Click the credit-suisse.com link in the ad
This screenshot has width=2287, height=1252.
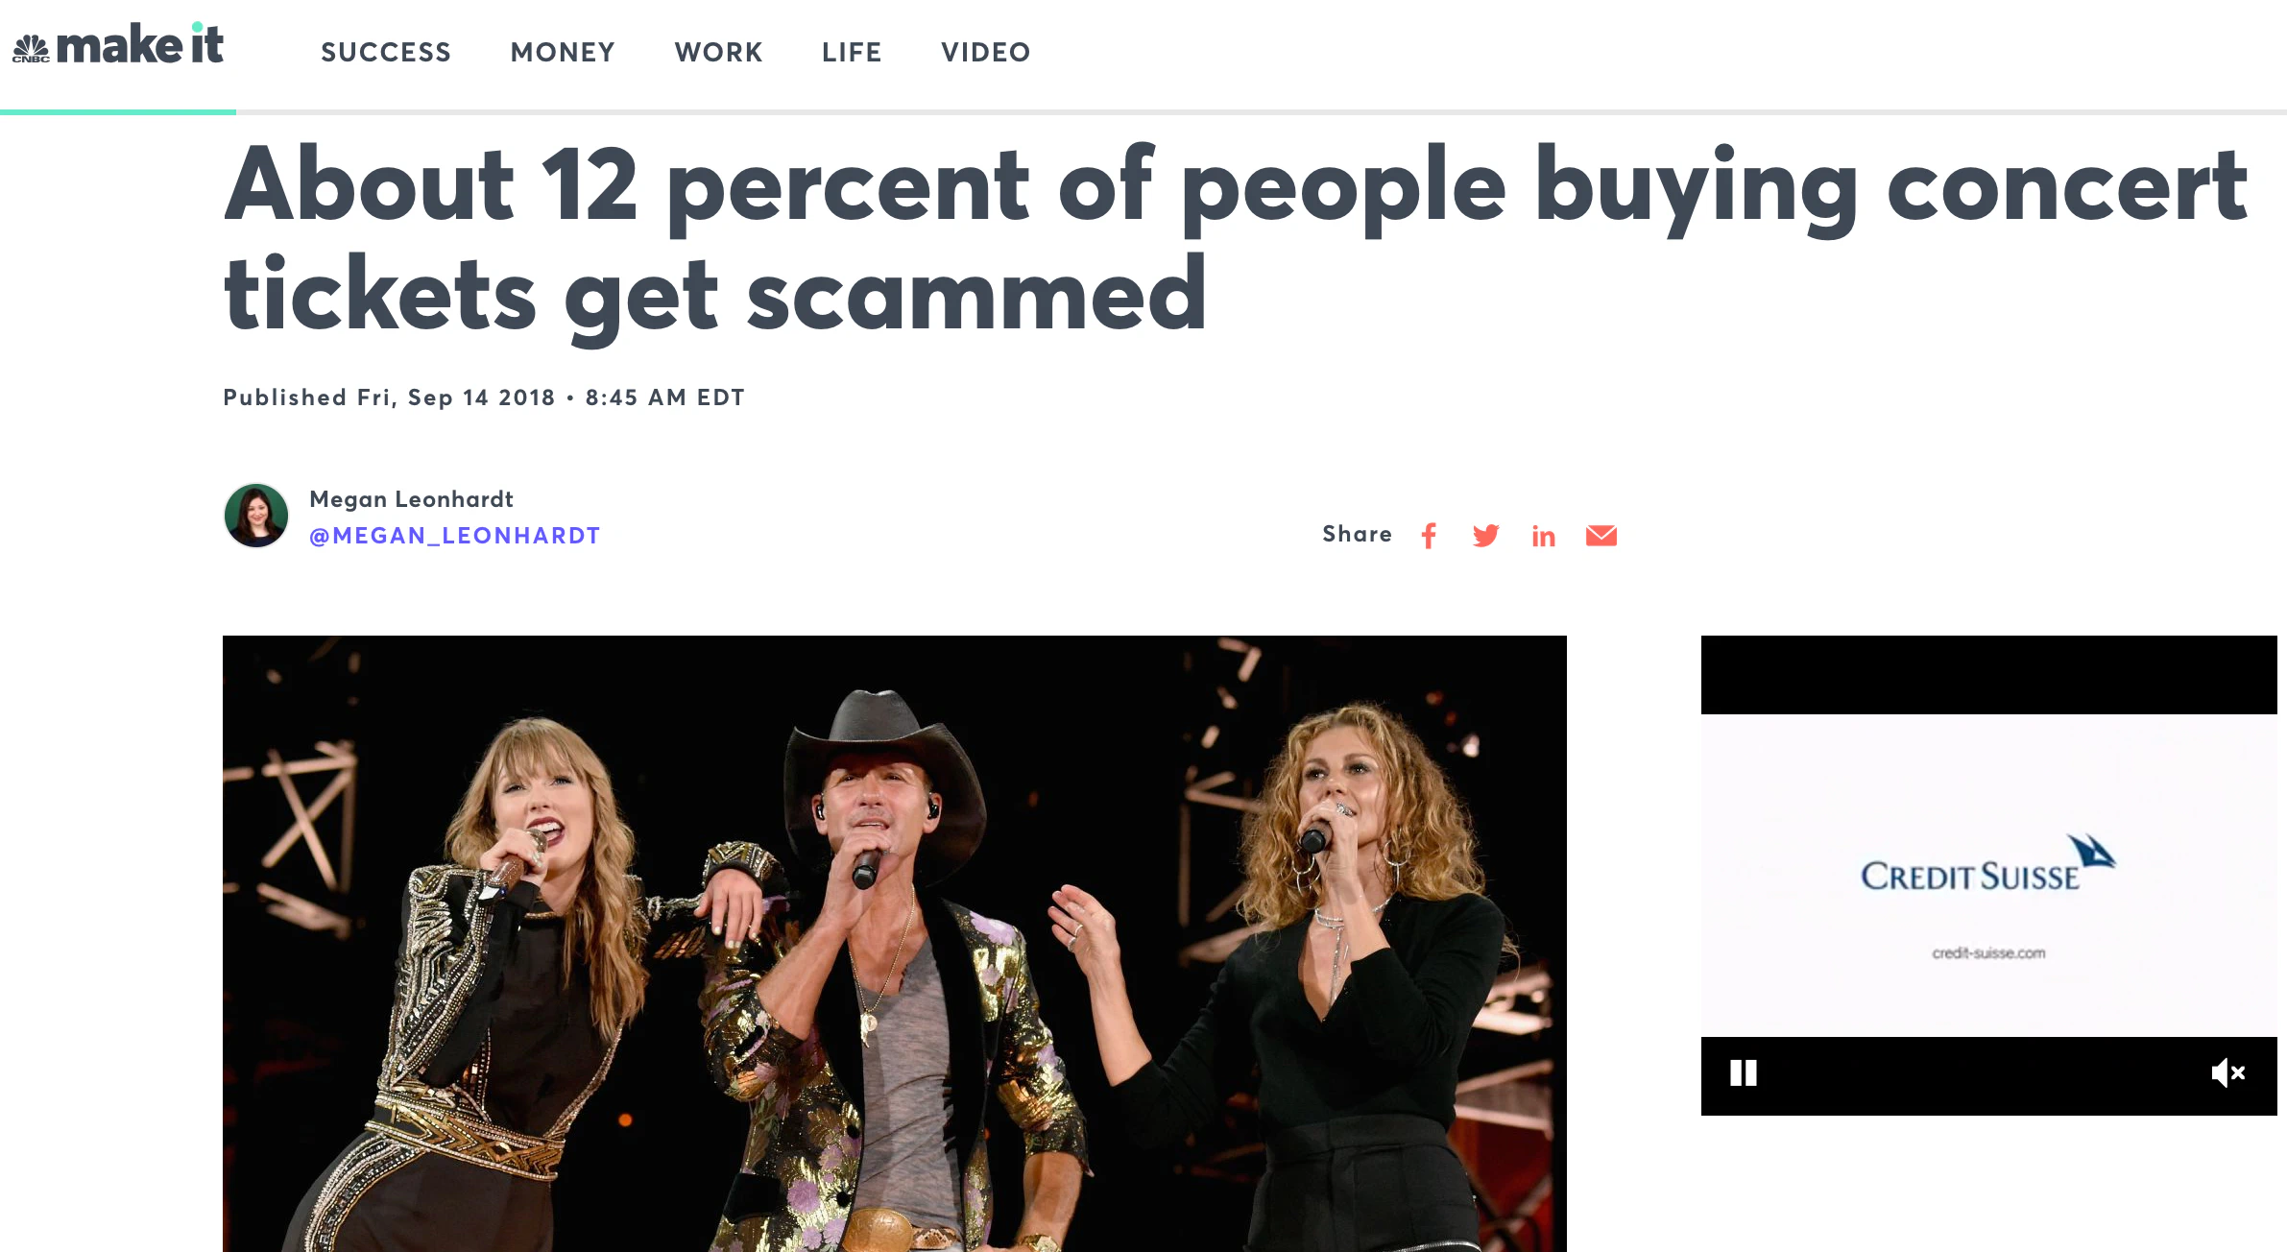(x=1987, y=952)
